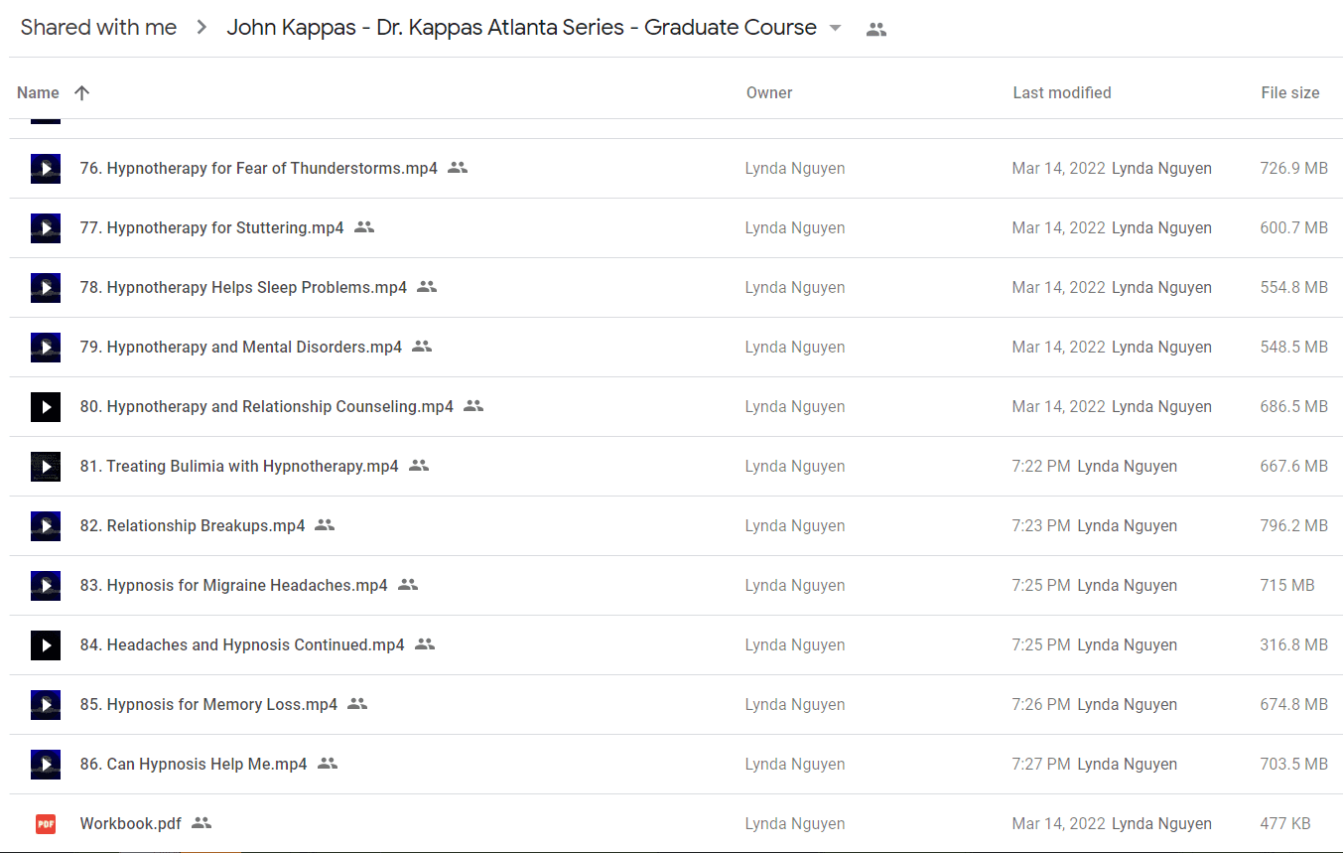The height and width of the screenshot is (853, 1343).
Task: Select 82. Relationship Breakups.mp4
Action: click(193, 526)
